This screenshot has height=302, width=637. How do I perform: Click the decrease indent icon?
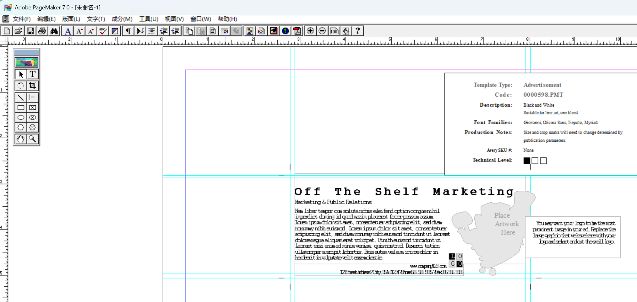[164, 31]
